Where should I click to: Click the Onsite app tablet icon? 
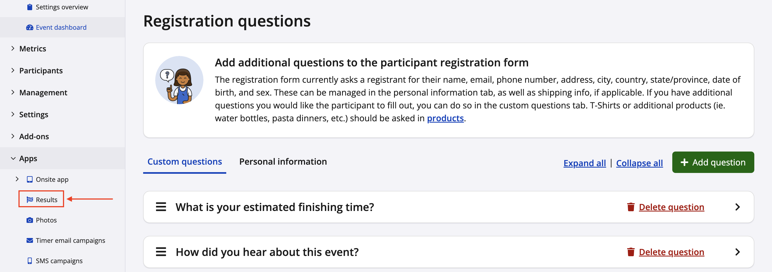pyautogui.click(x=29, y=179)
